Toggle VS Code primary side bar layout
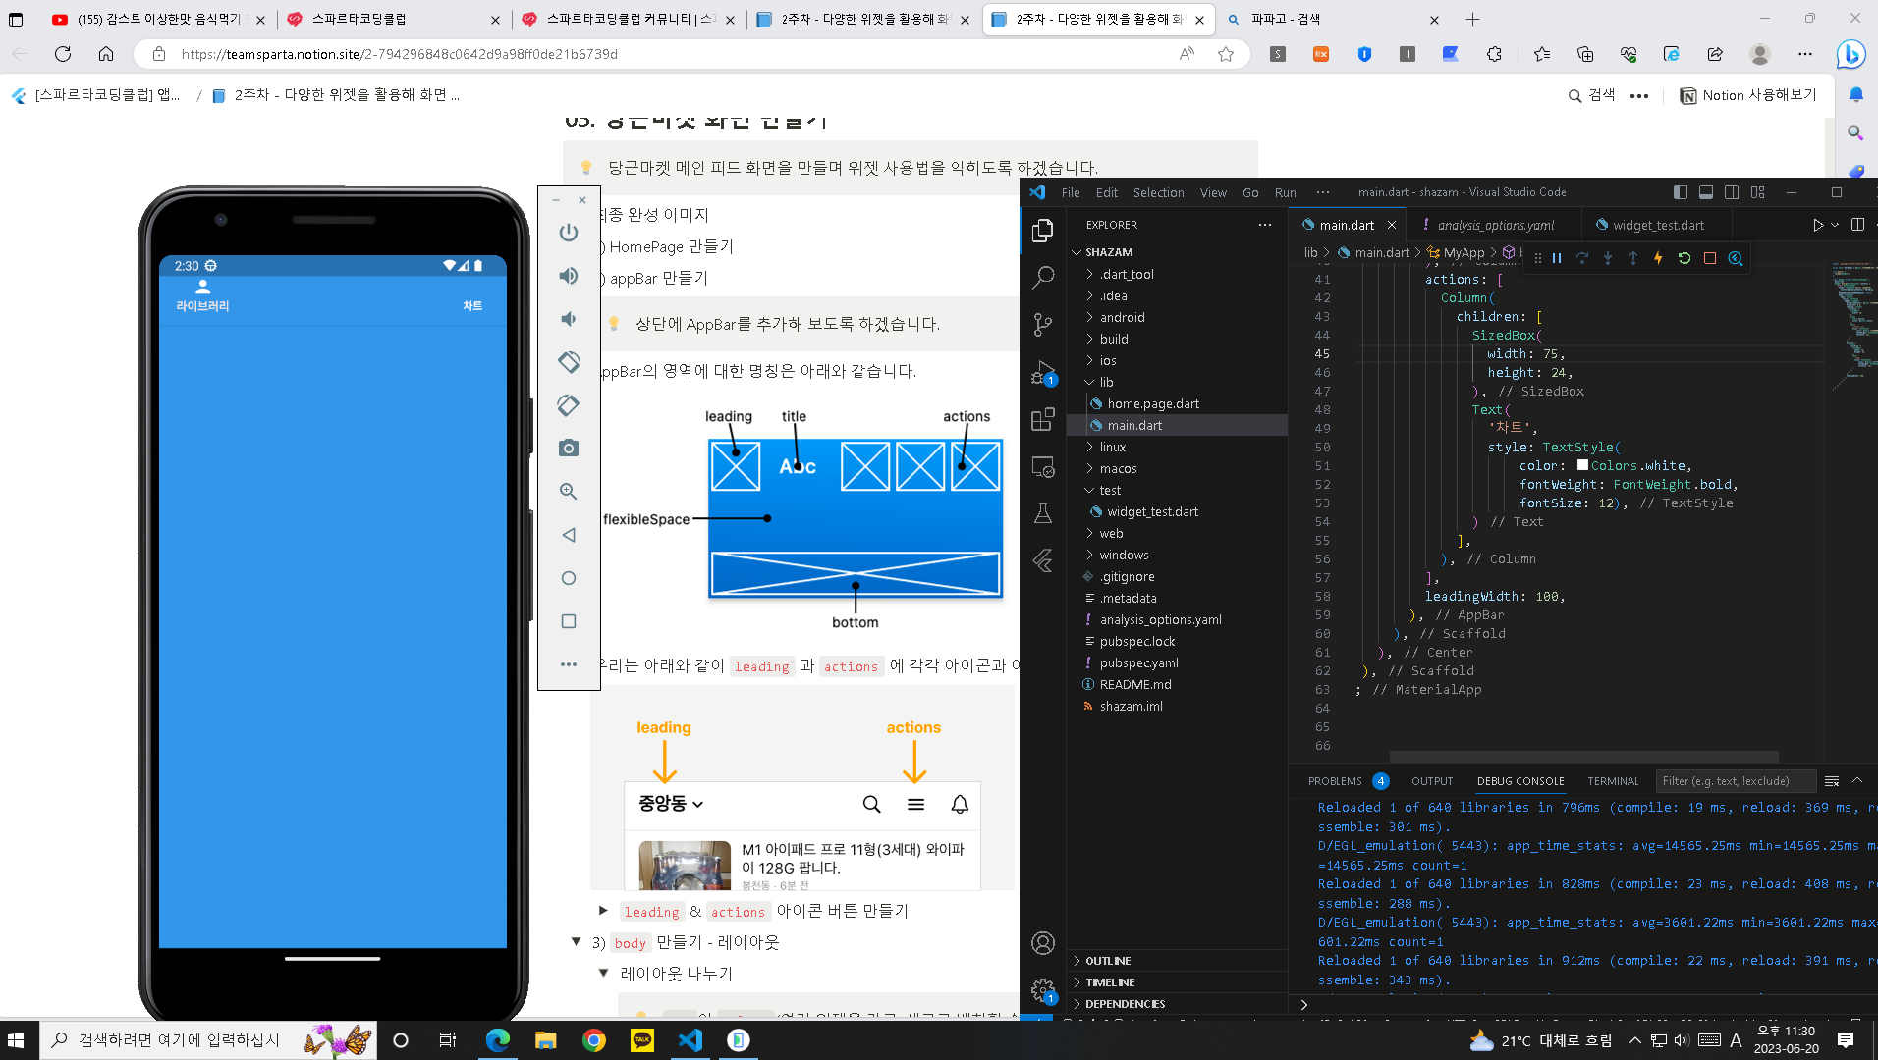Image resolution: width=1878 pixels, height=1060 pixels. (x=1681, y=192)
